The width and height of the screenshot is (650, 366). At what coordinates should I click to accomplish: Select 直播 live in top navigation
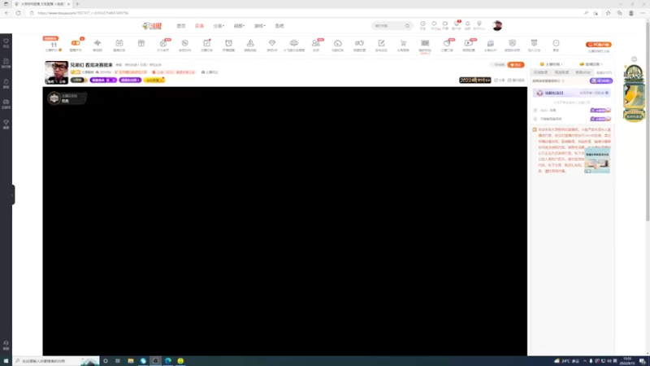199,26
